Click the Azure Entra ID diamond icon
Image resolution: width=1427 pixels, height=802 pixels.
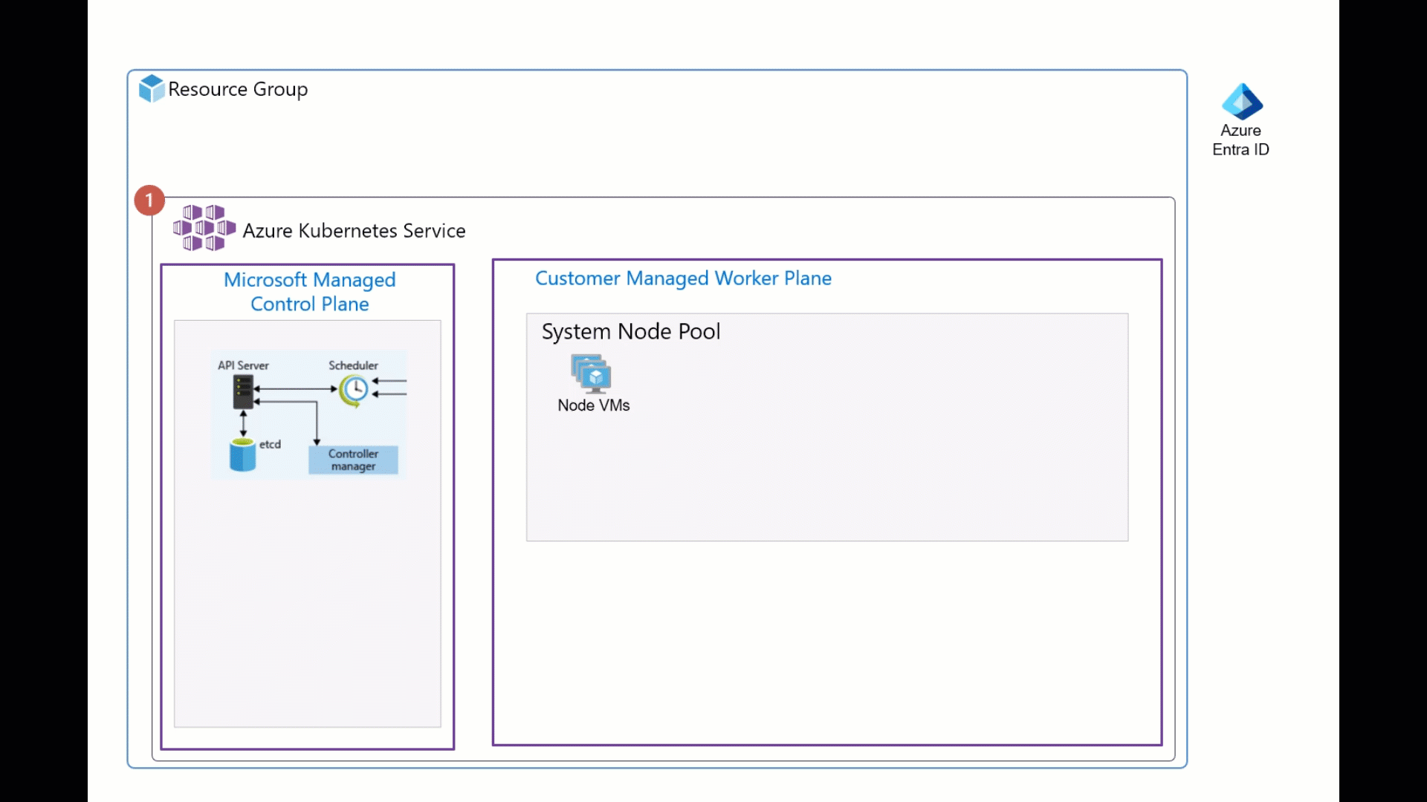click(x=1241, y=102)
